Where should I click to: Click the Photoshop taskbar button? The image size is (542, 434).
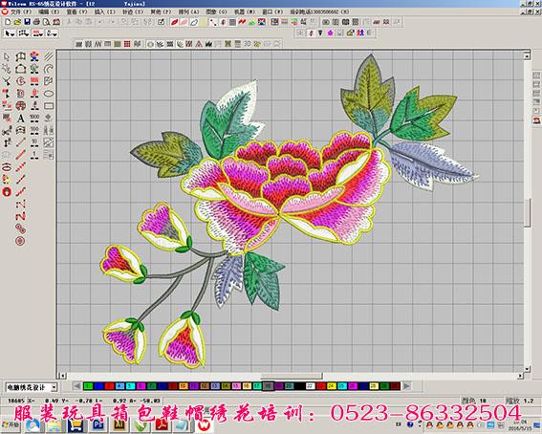98,424
